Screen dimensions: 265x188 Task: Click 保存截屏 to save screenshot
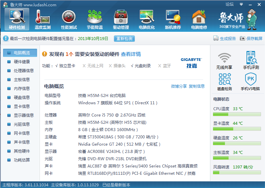tap(251, 39)
